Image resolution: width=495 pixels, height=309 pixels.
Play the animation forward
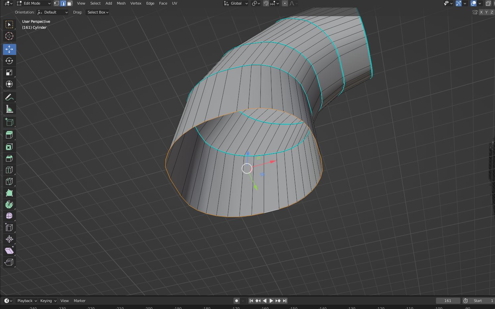point(271,301)
